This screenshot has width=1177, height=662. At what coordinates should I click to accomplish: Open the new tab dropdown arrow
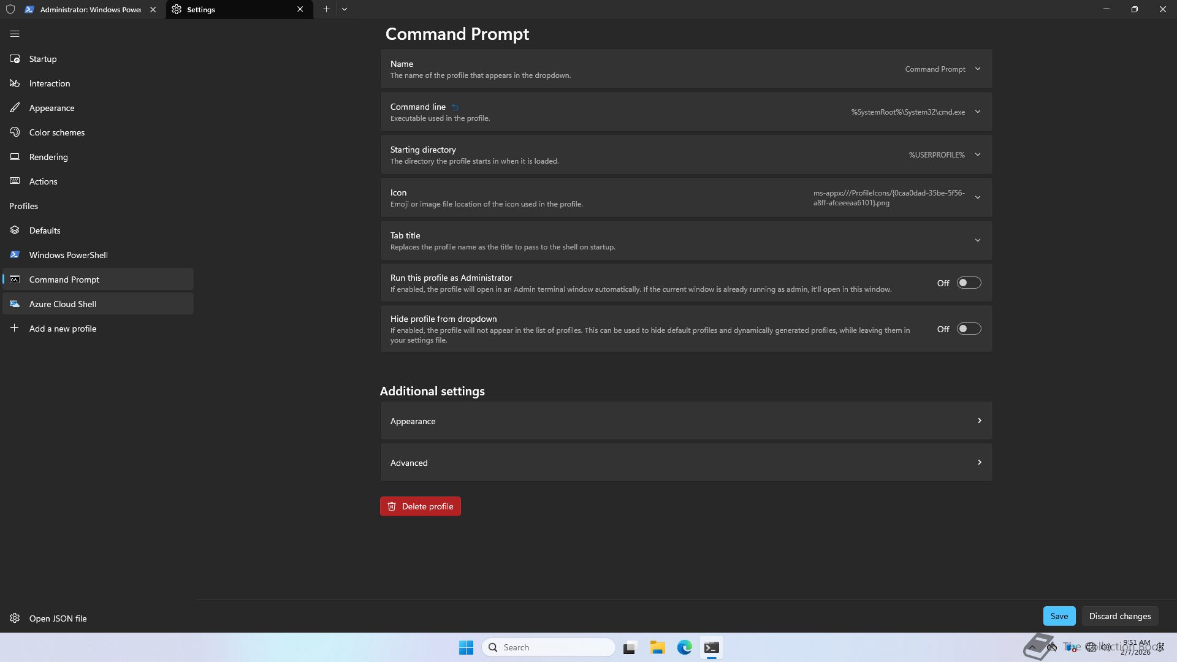click(345, 9)
